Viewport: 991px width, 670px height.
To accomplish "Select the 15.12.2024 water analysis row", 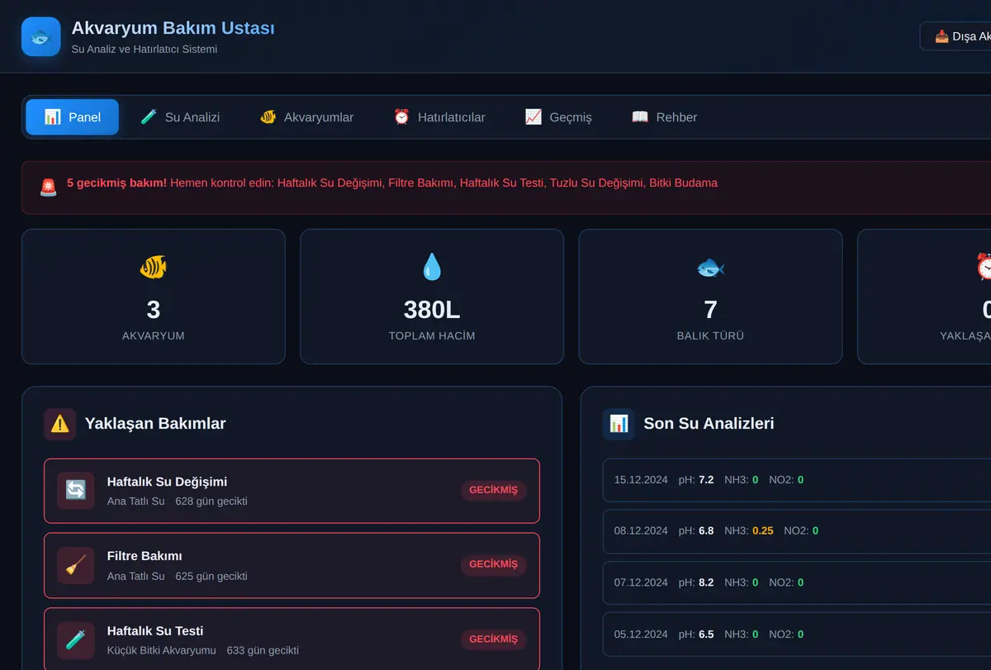I will coord(797,480).
